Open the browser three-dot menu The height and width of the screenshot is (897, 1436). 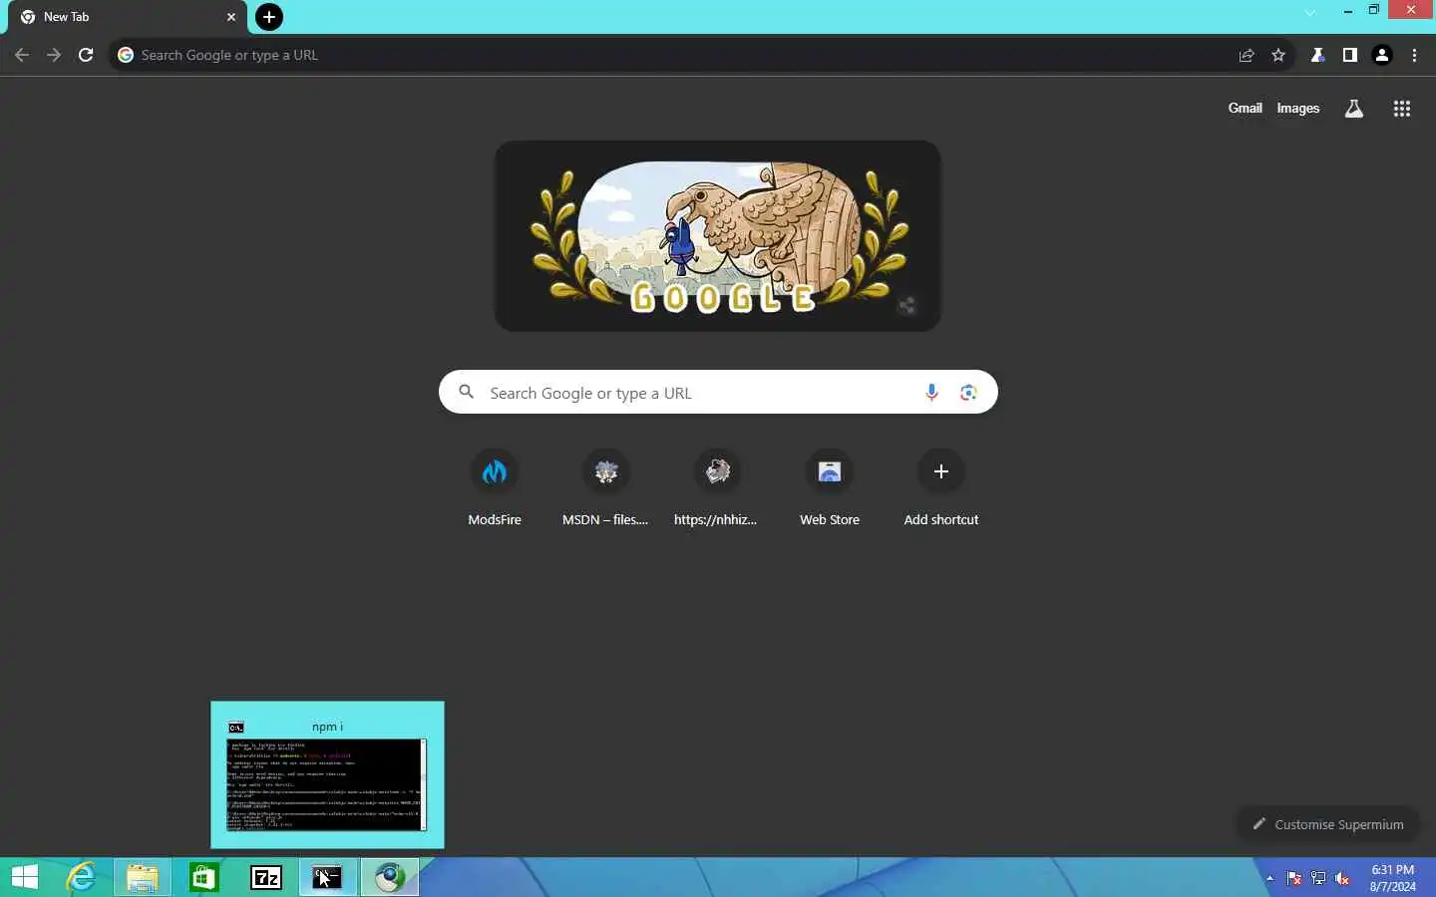tap(1414, 55)
